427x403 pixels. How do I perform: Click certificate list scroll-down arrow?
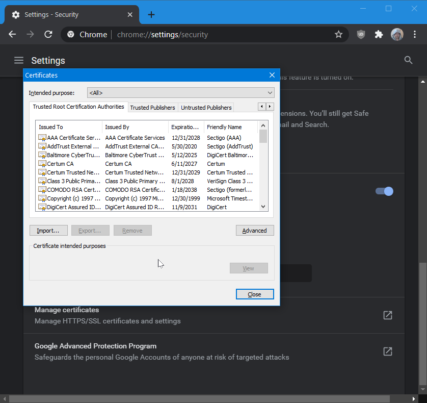tap(263, 207)
